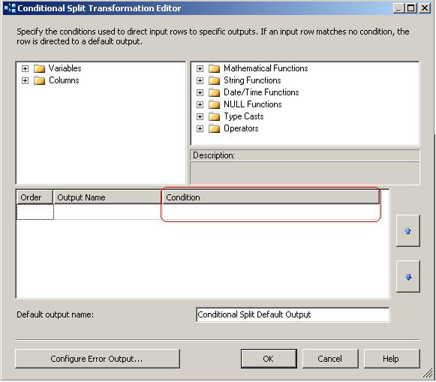The image size is (436, 382).
Task: Click the Output Name column header
Action: [x=107, y=197]
